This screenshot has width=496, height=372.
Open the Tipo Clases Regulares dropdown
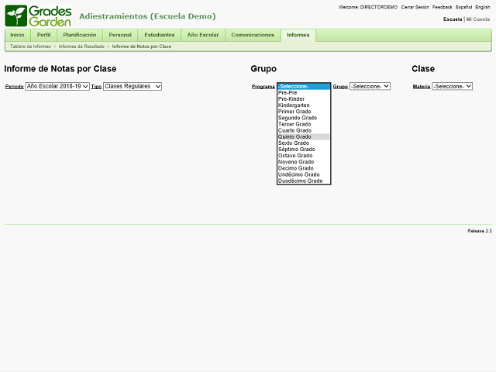pos(132,87)
